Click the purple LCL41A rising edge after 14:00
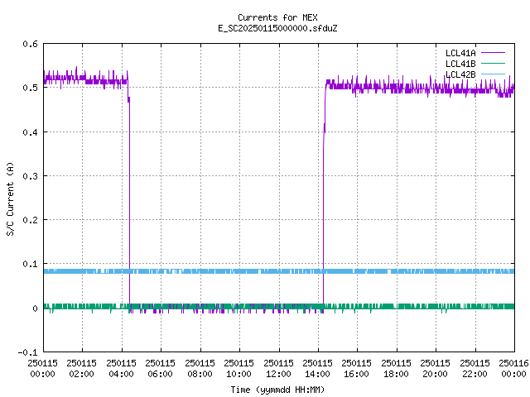The width and height of the screenshot is (530, 397). click(324, 203)
